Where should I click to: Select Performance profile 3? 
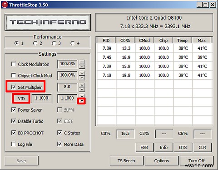tap(54, 43)
